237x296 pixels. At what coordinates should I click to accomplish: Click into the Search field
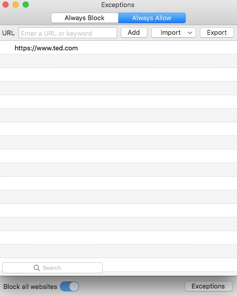(52, 268)
